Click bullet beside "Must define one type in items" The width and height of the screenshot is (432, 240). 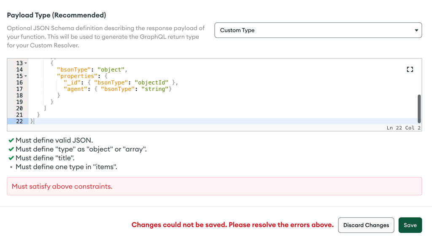(11, 167)
